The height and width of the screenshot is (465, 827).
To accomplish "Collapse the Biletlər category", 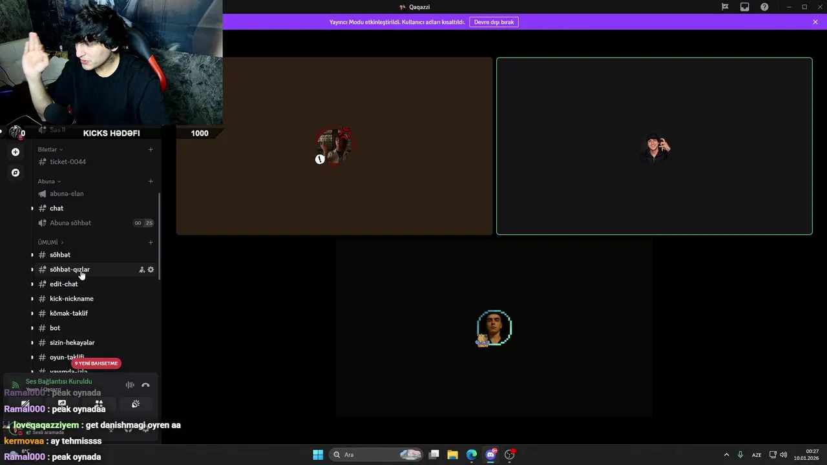I will tap(50, 149).
